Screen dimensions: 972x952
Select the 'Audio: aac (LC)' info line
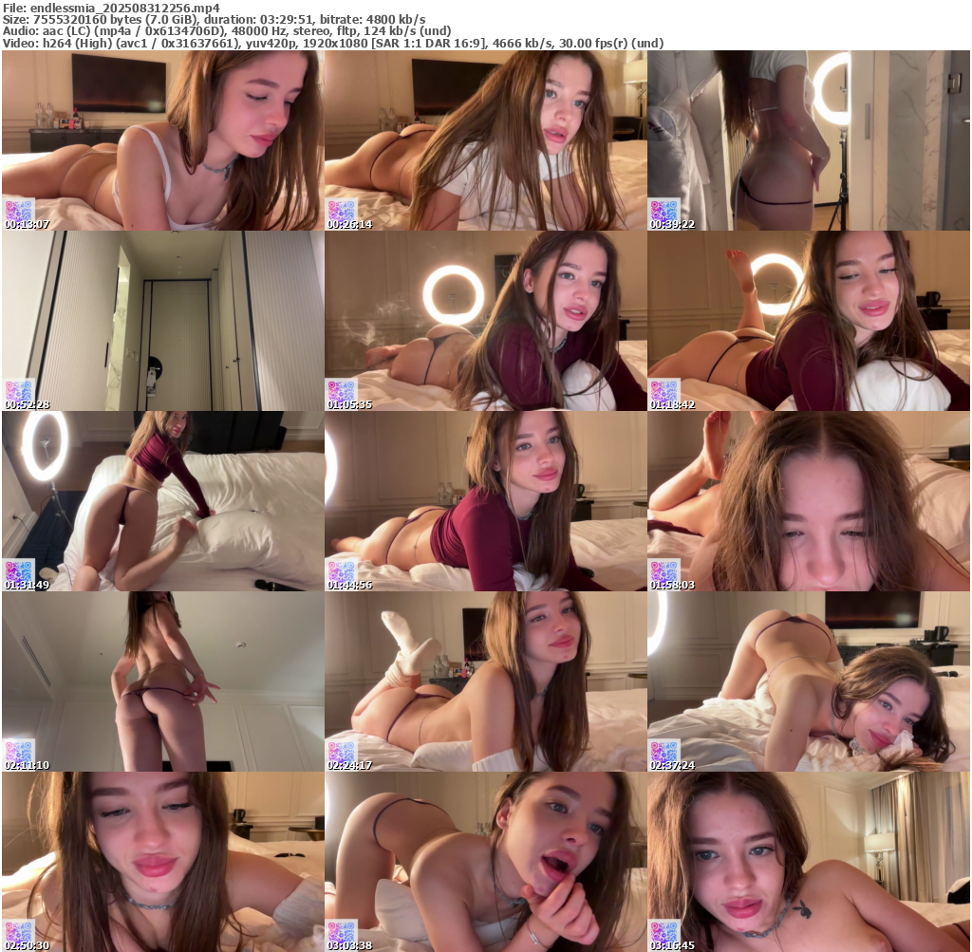click(x=227, y=31)
